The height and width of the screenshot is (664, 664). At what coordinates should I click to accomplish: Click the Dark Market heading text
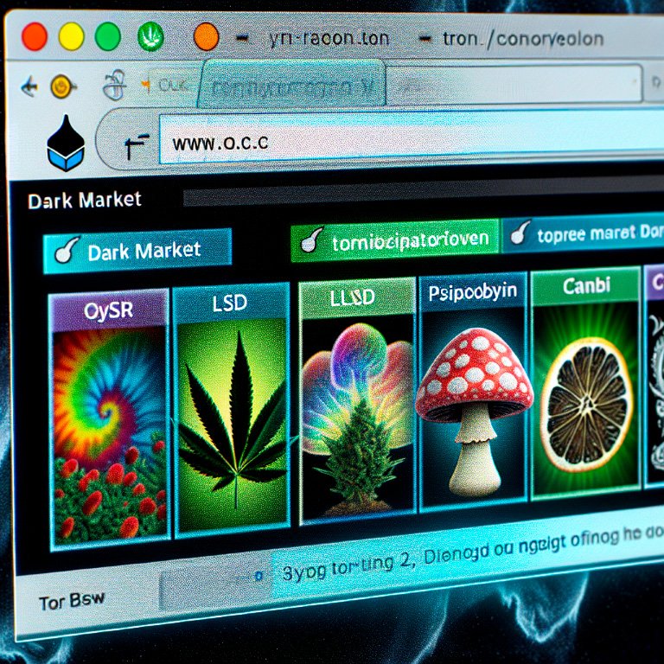pos(84,201)
